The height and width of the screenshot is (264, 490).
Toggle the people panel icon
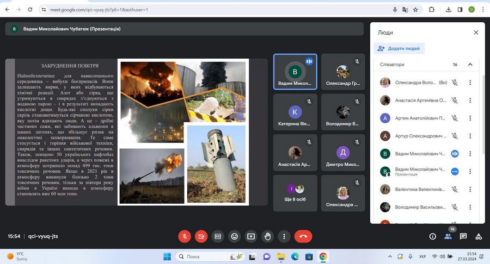click(448, 236)
